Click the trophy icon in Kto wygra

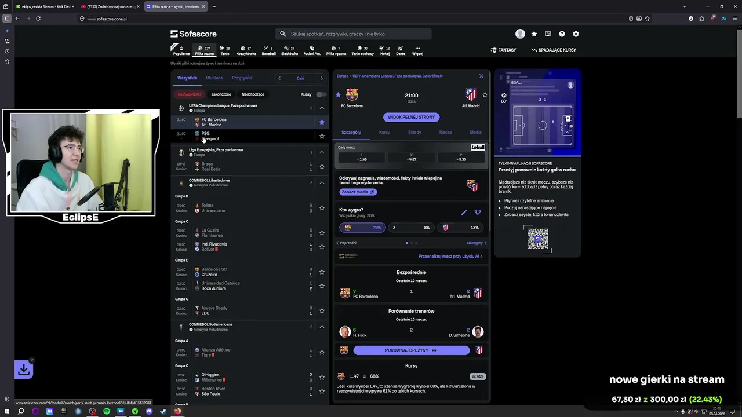click(x=478, y=213)
